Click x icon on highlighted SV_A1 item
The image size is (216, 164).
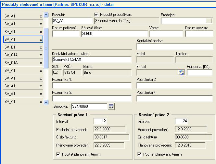coord(41,39)
